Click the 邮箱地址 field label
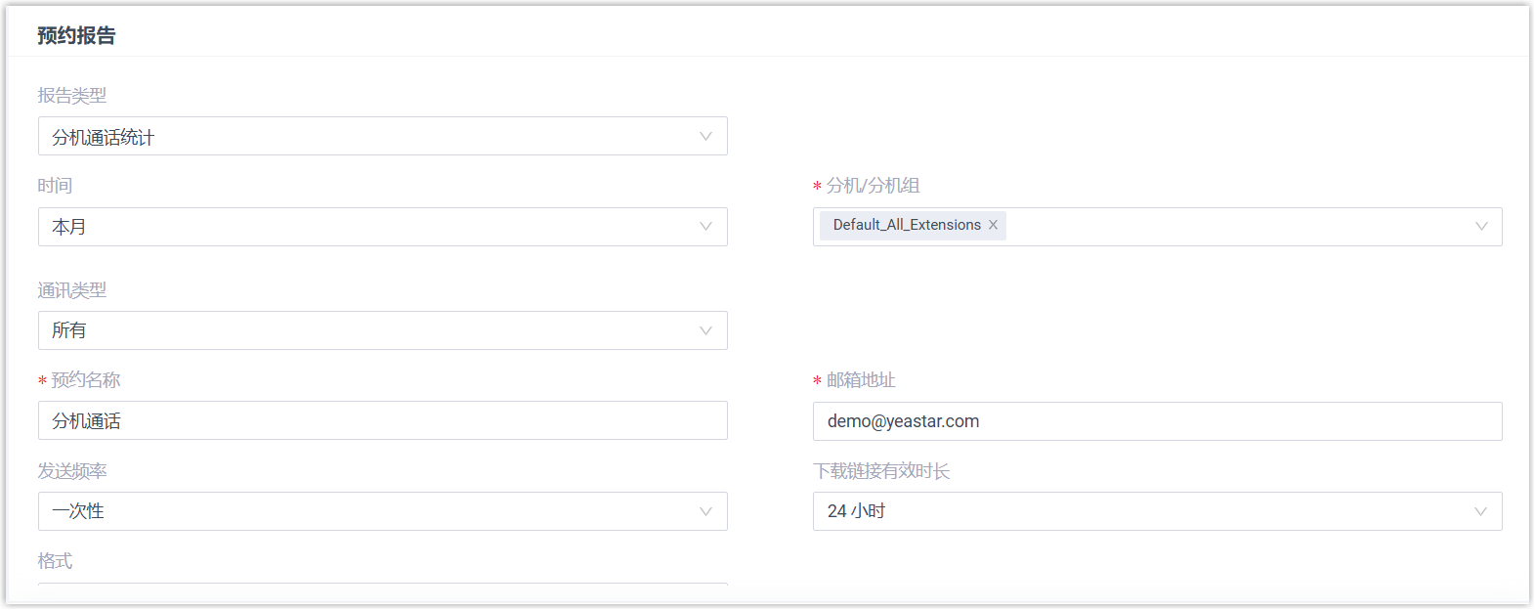 861,380
